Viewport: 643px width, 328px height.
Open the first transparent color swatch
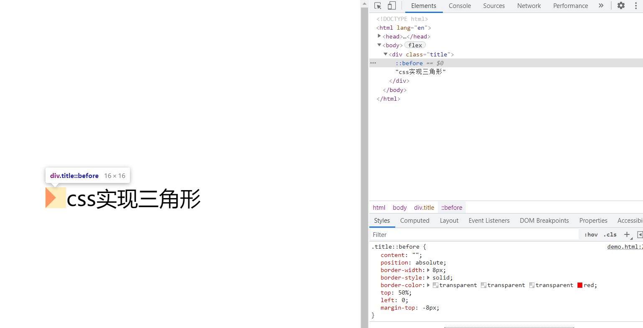435,285
